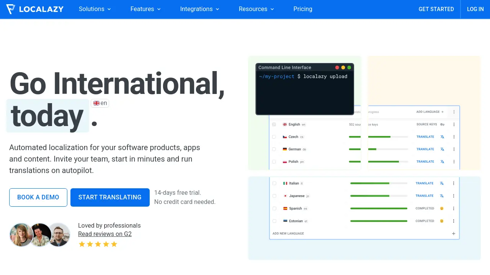Check the Italian language checkbox
This screenshot has width=490, height=275.
pyautogui.click(x=274, y=183)
